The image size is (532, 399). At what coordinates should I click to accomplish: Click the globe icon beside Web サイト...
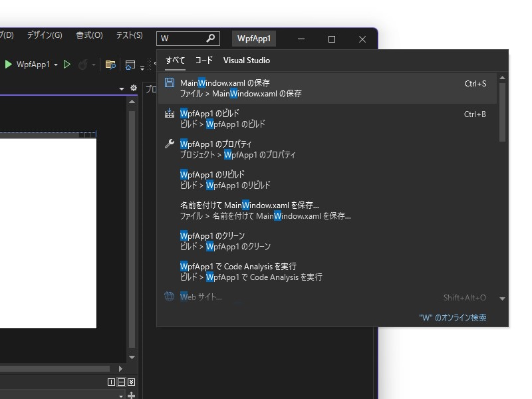pos(170,297)
